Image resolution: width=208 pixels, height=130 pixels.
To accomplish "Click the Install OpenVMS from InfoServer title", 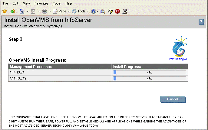I will (x=48, y=20).
